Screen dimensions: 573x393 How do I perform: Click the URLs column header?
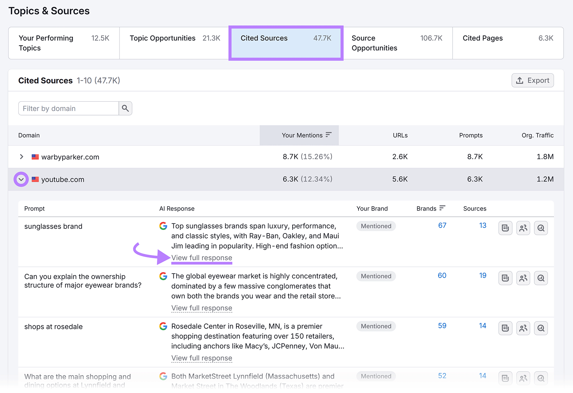click(x=400, y=135)
